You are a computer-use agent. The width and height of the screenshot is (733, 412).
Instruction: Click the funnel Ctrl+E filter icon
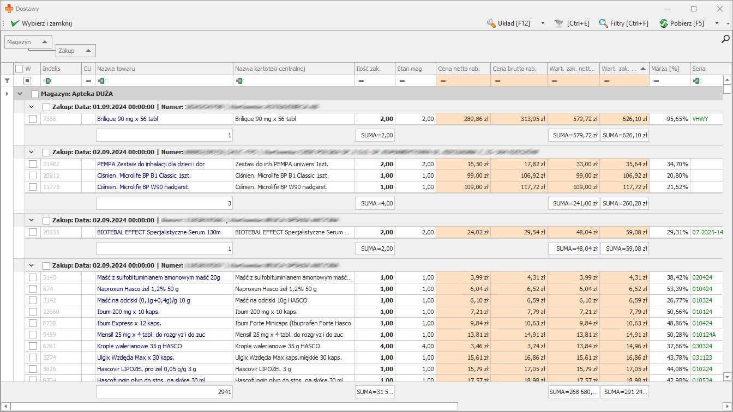click(x=559, y=23)
